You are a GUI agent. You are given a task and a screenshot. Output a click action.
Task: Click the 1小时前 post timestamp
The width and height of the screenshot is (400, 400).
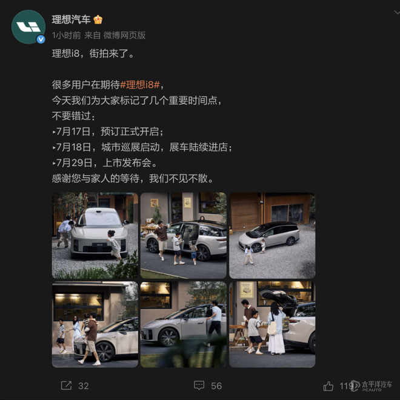(66, 35)
